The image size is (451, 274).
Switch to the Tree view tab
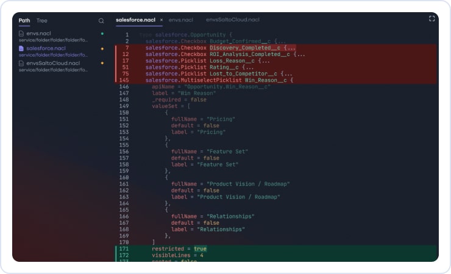tap(41, 20)
